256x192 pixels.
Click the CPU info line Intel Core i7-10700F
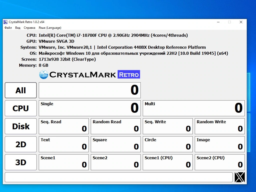point(113,35)
